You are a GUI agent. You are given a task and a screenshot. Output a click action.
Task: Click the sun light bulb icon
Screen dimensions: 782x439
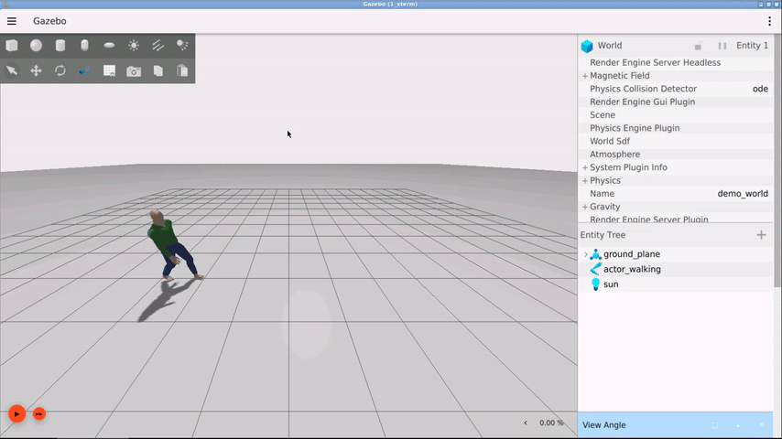(x=595, y=284)
